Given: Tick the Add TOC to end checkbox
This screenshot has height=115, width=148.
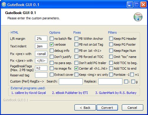Looking at the screenshot, I should (x=111, y=68).
